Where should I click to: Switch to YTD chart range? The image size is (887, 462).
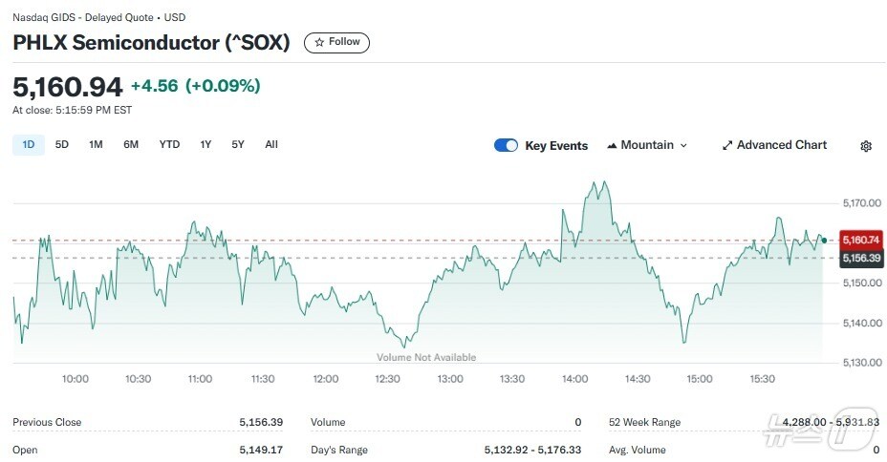click(x=169, y=145)
